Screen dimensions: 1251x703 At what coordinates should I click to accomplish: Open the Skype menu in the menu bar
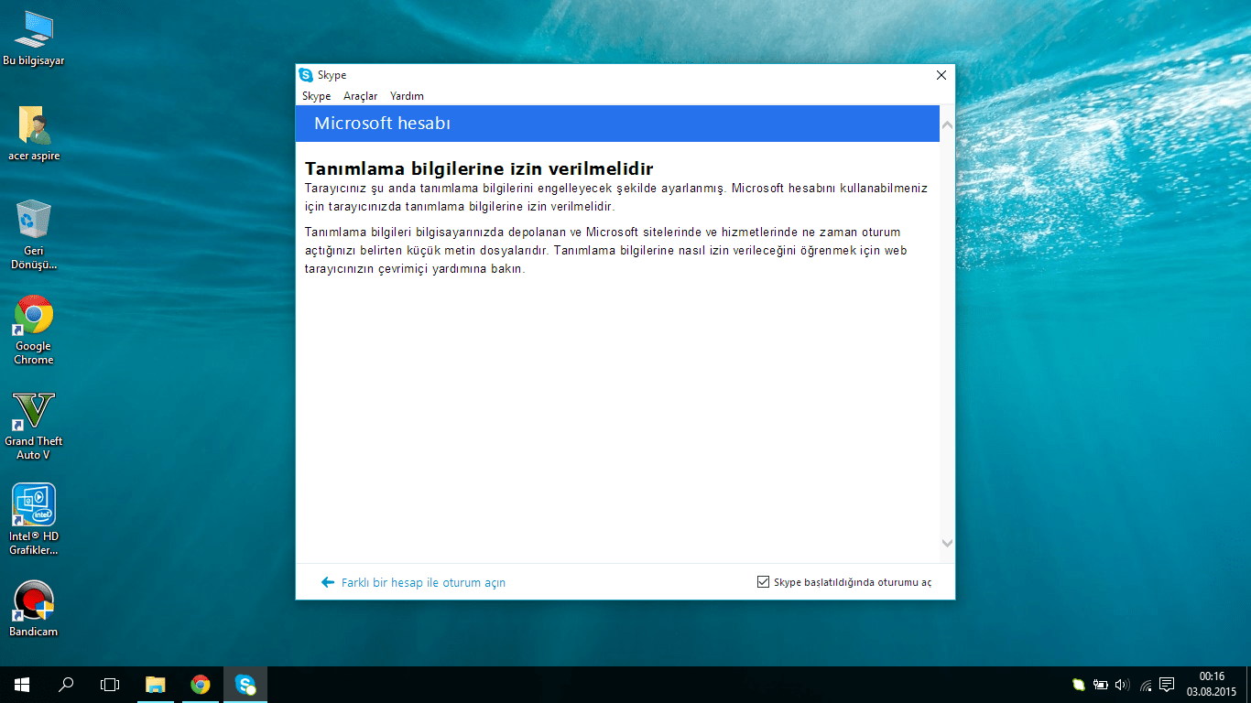(x=316, y=96)
